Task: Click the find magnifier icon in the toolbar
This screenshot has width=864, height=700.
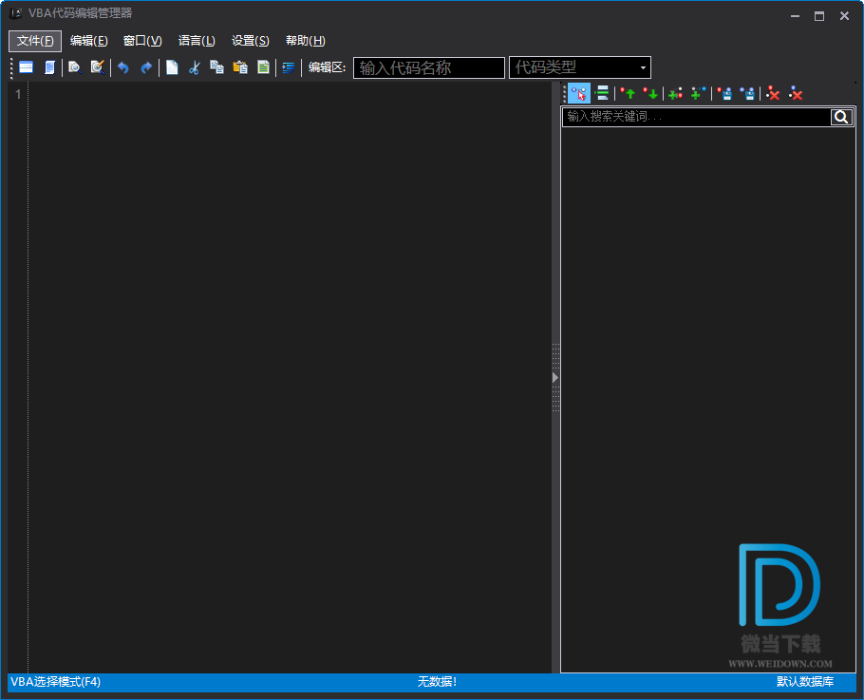Action: tap(74, 67)
